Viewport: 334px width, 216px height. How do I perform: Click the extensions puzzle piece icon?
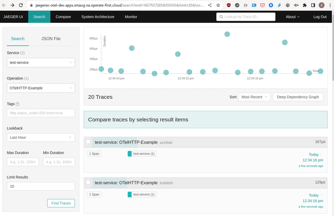coord(304,6)
